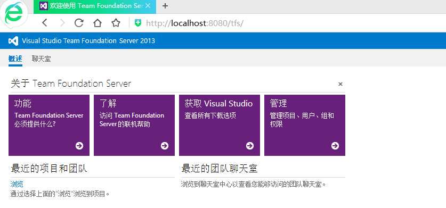Click the green security shield icon
This screenshot has height=208, width=446.
pyautogui.click(x=138, y=23)
